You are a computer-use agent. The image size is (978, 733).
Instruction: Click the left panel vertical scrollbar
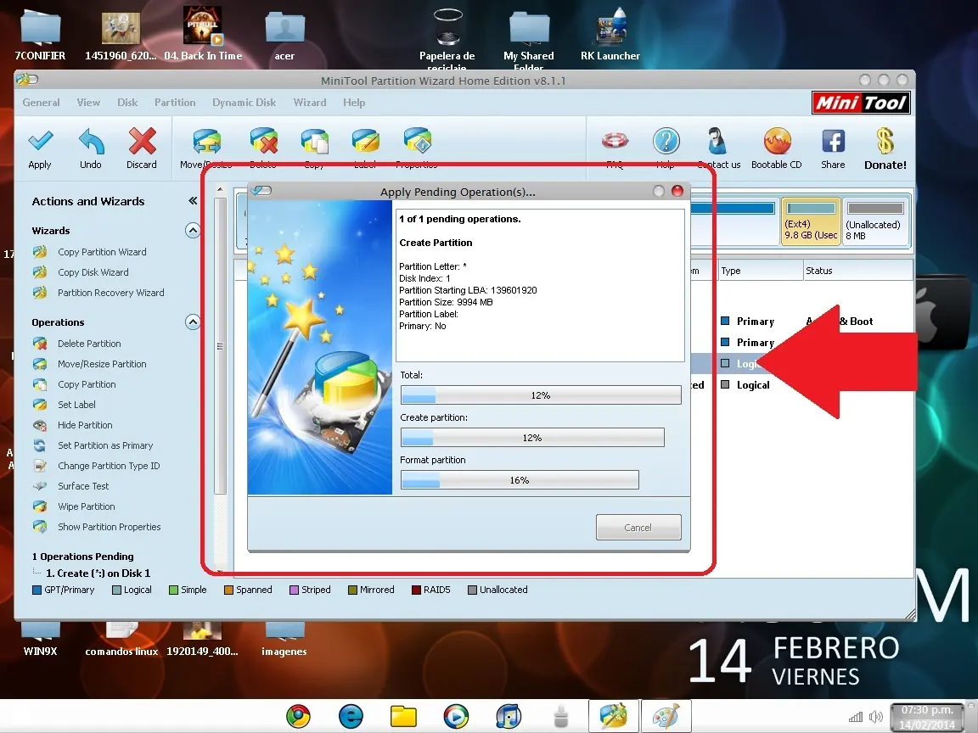click(220, 346)
